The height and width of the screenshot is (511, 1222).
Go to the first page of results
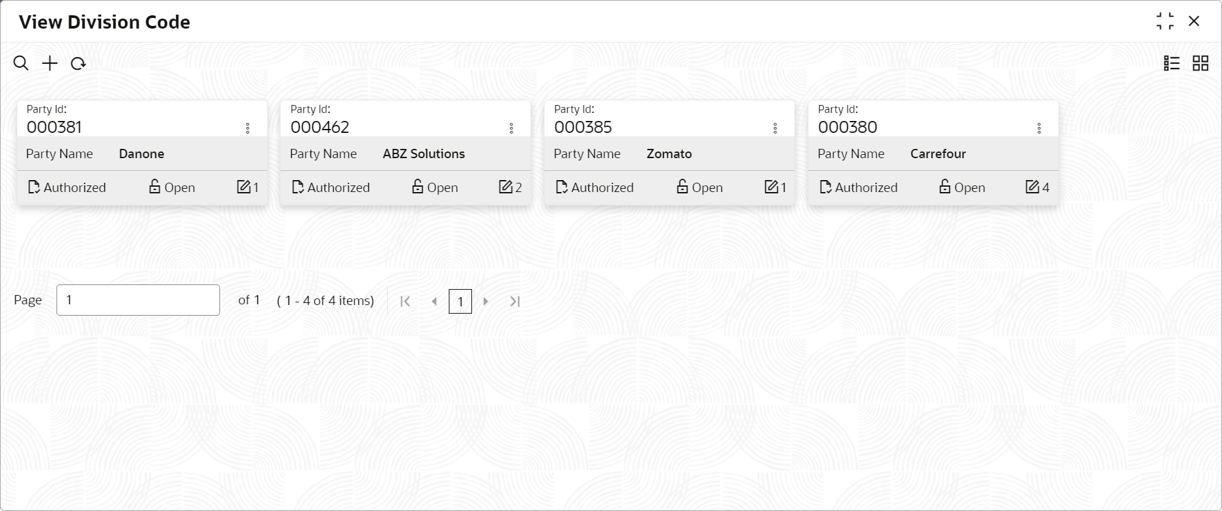click(x=405, y=302)
